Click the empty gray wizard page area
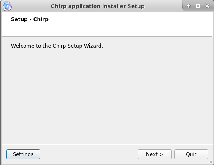 tap(107, 96)
